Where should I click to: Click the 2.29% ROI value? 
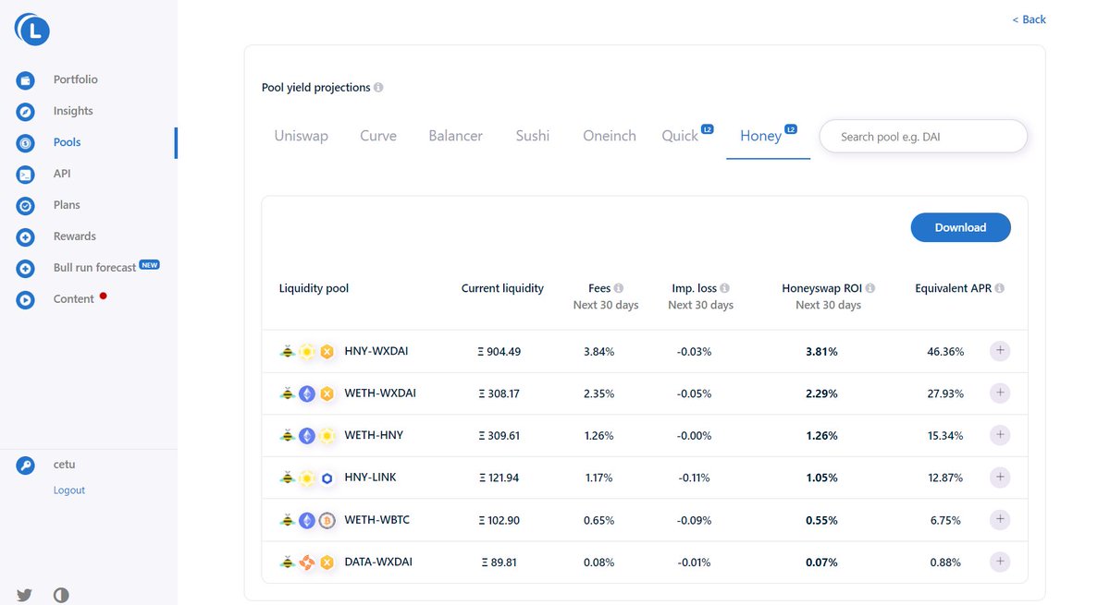point(821,393)
